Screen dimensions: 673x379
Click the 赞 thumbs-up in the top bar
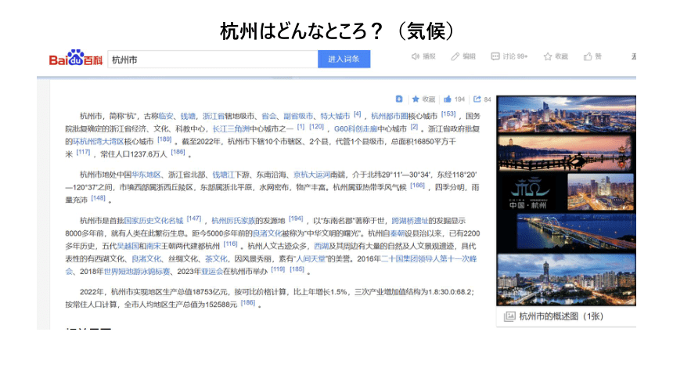coord(588,56)
